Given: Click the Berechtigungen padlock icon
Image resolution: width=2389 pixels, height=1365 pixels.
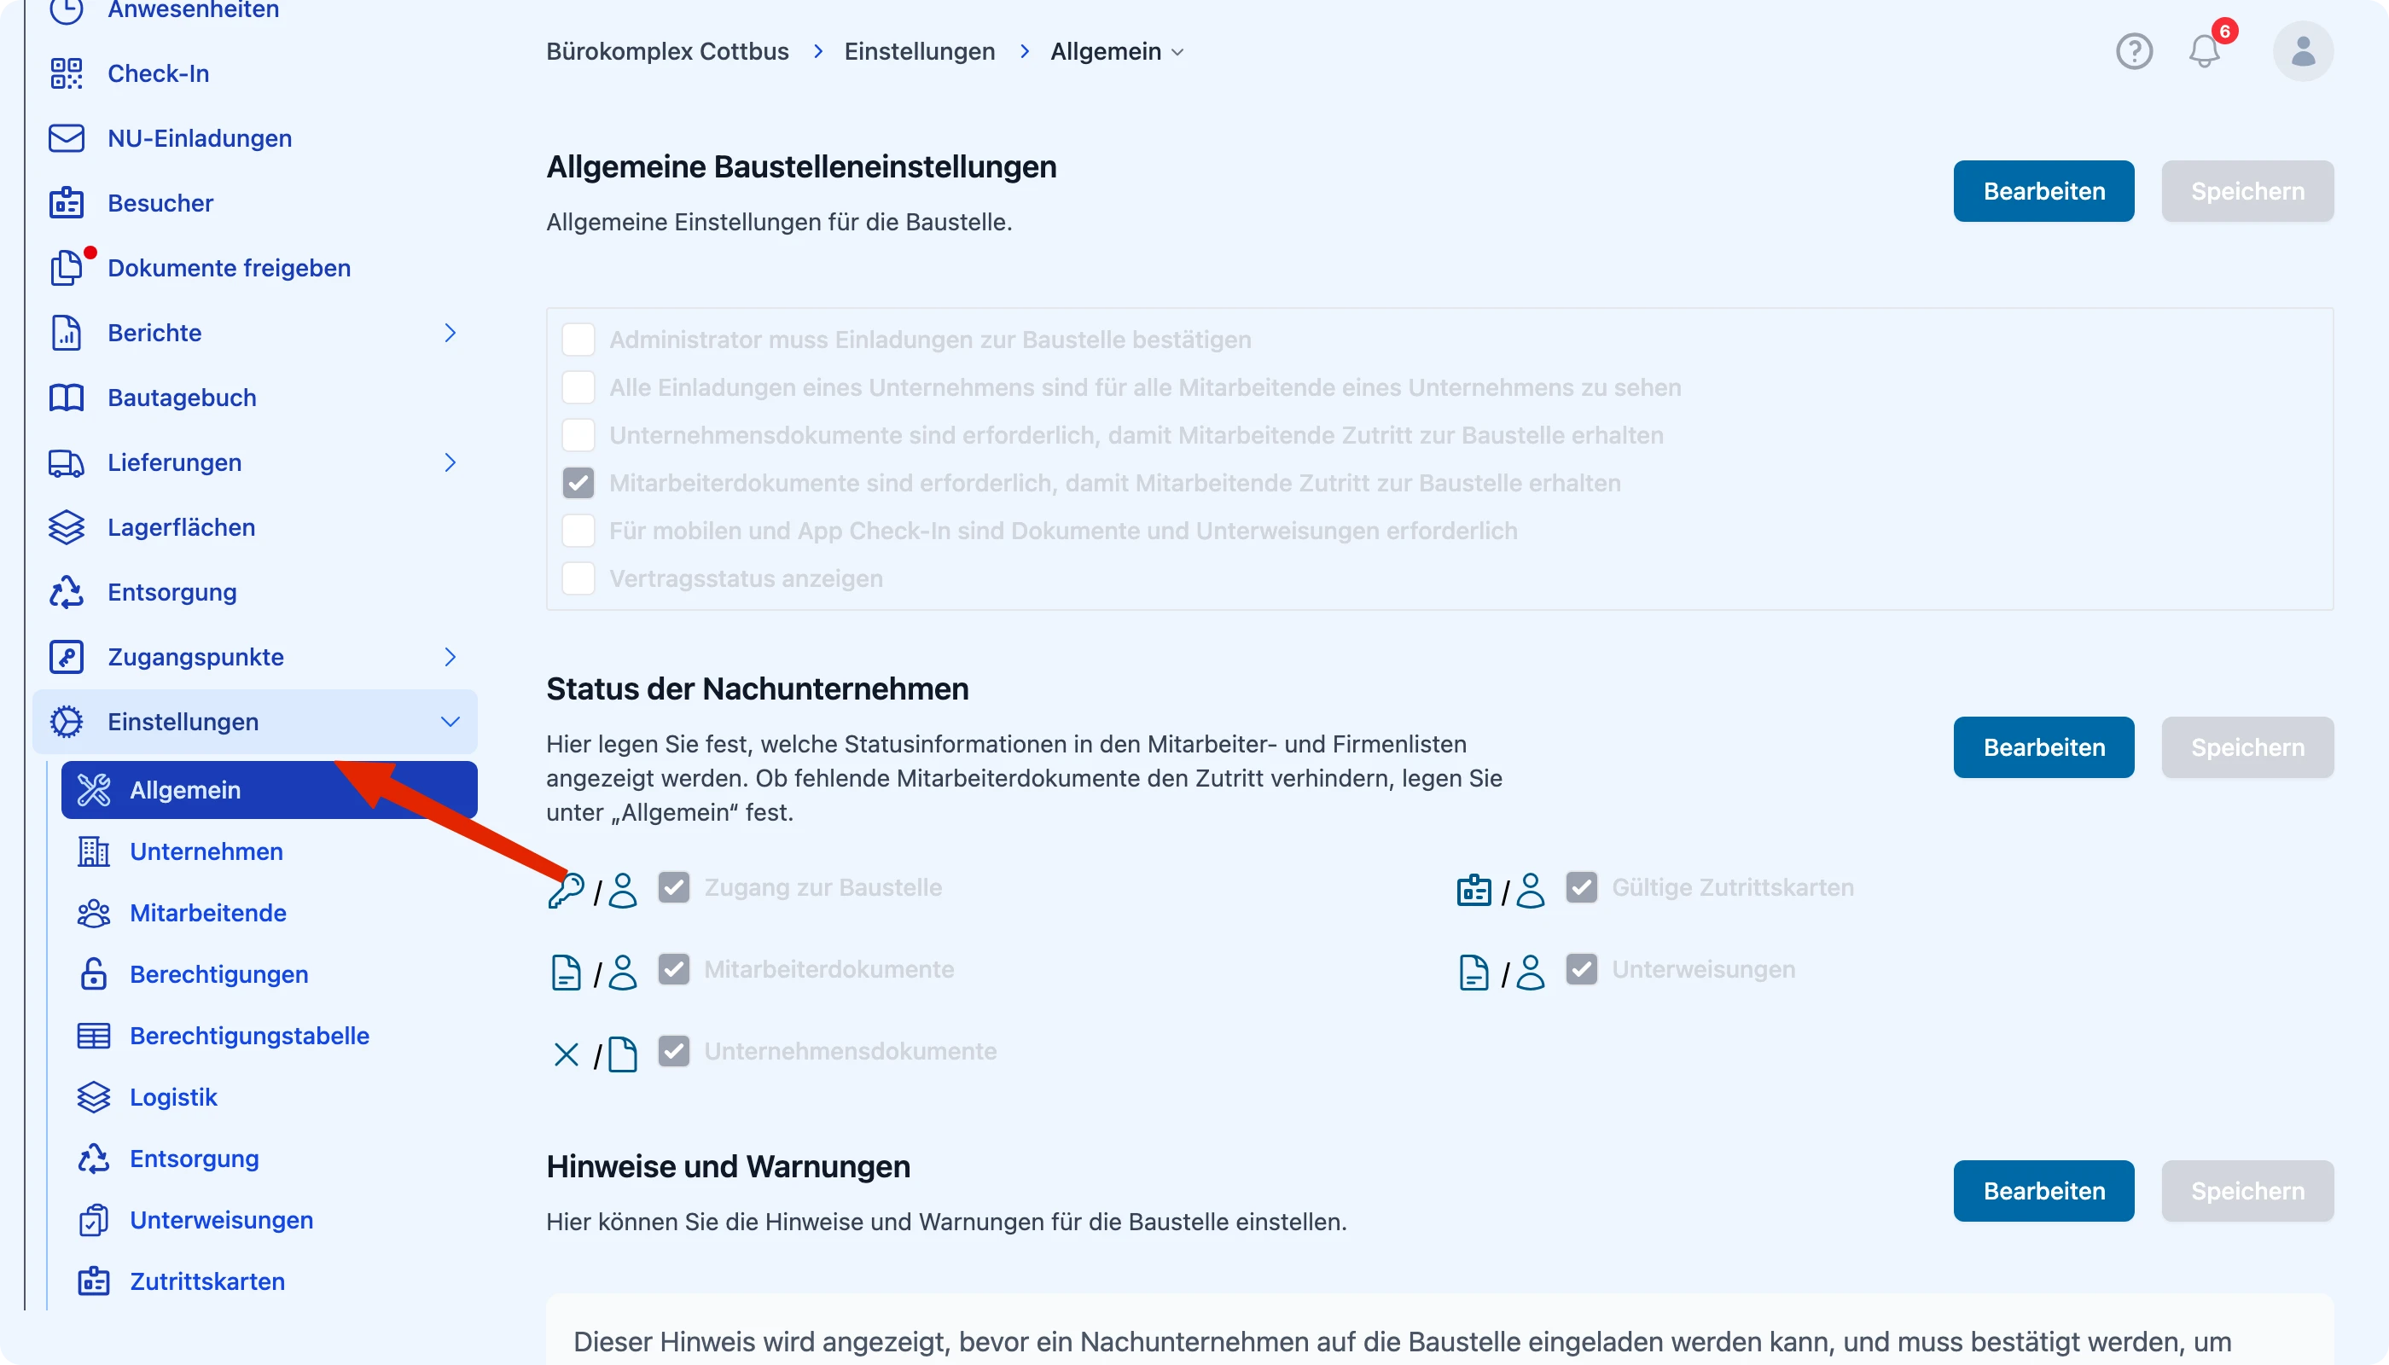Looking at the screenshot, I should (94, 974).
